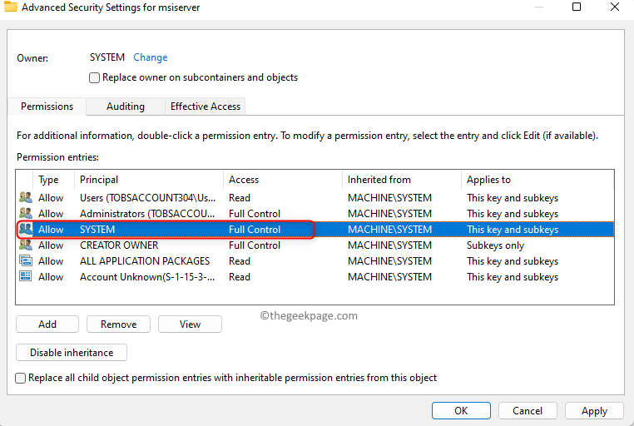Click the folder icon in the title bar

pyautogui.click(x=10, y=7)
